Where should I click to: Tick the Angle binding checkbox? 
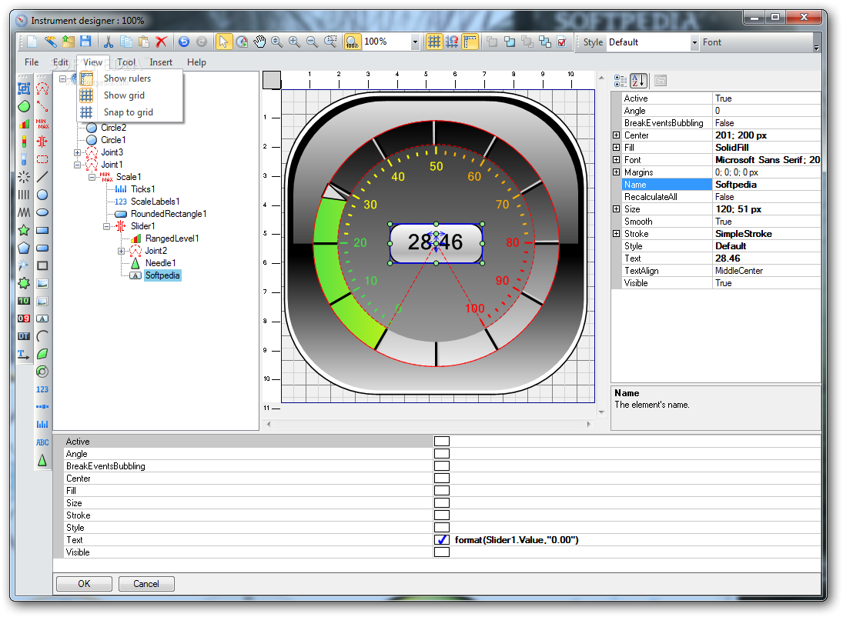441,454
